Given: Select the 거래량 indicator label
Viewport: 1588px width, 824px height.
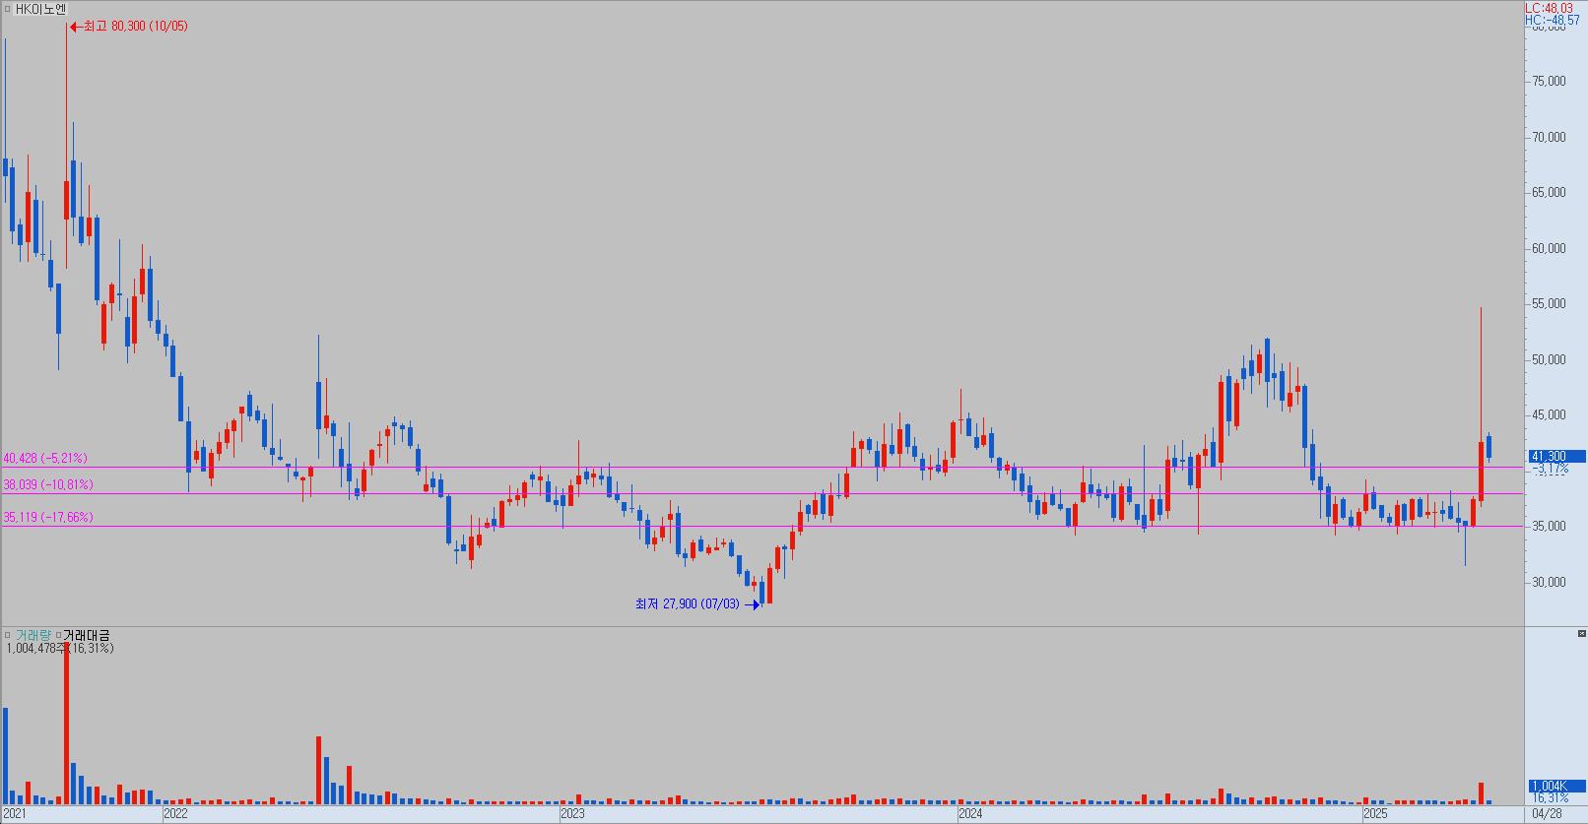Looking at the screenshot, I should tap(32, 635).
